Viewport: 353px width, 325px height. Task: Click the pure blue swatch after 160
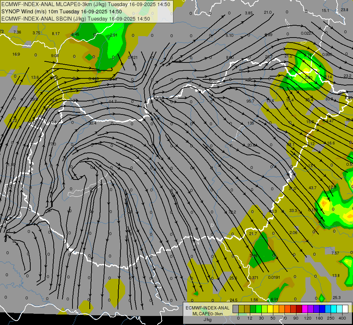(322, 309)
